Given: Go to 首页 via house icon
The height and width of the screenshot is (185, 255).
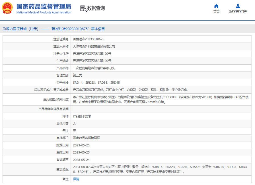Looking at the screenshot, I should point(216,6).
